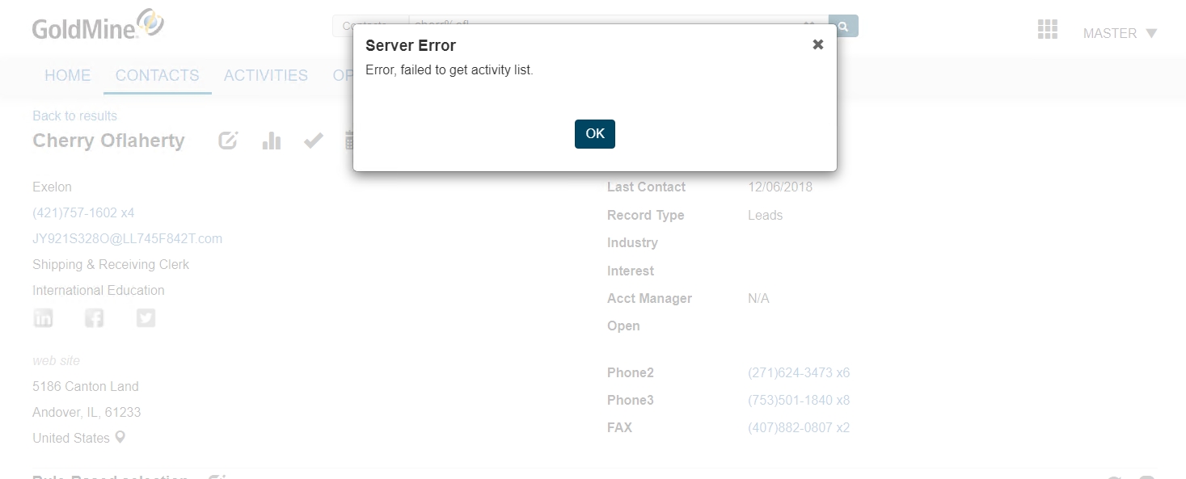Click the magnifier search button
Screen dimensions: 1186x479
(843, 26)
